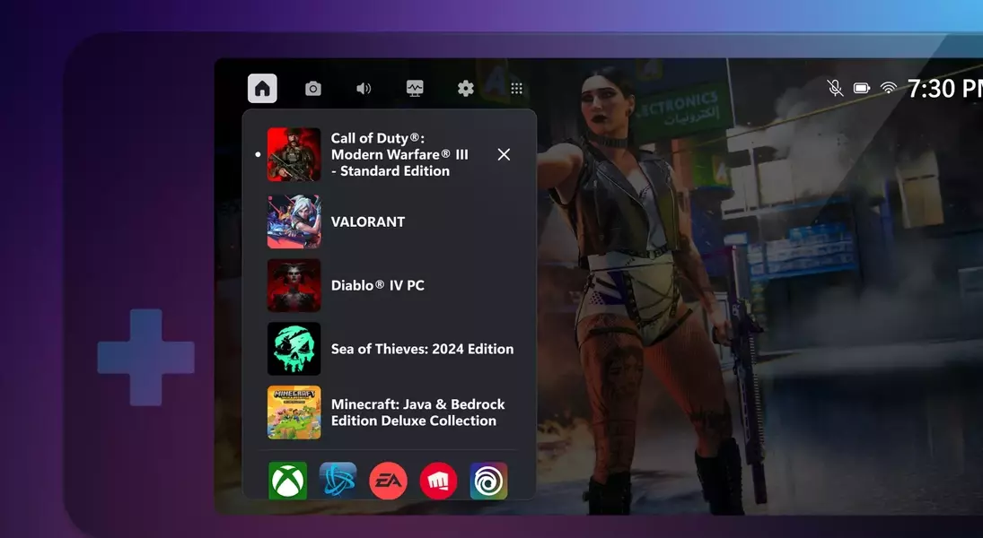The width and height of the screenshot is (983, 538).
Task: Launch the EA app icon
Action: click(388, 481)
